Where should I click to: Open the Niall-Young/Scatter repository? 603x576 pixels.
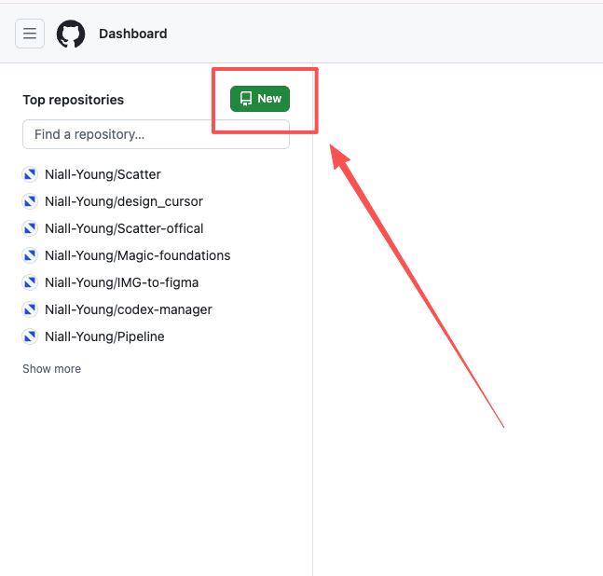pos(103,174)
